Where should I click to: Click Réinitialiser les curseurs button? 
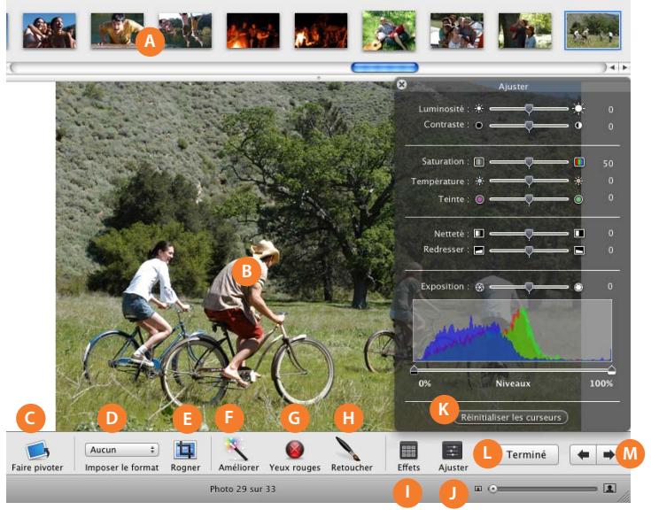click(511, 417)
